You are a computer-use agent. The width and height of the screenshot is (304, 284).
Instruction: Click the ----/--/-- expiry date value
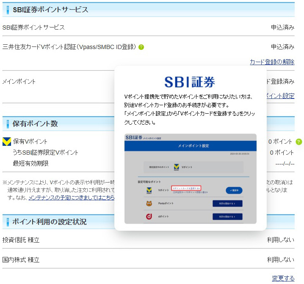pyautogui.click(x=285, y=164)
